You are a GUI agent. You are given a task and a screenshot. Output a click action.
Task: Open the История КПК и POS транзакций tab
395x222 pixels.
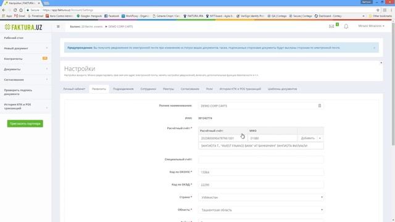240,89
